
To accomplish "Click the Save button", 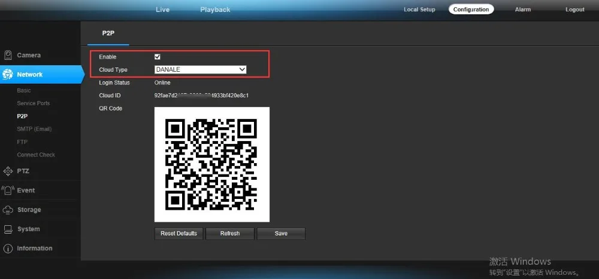I will tap(281, 234).
